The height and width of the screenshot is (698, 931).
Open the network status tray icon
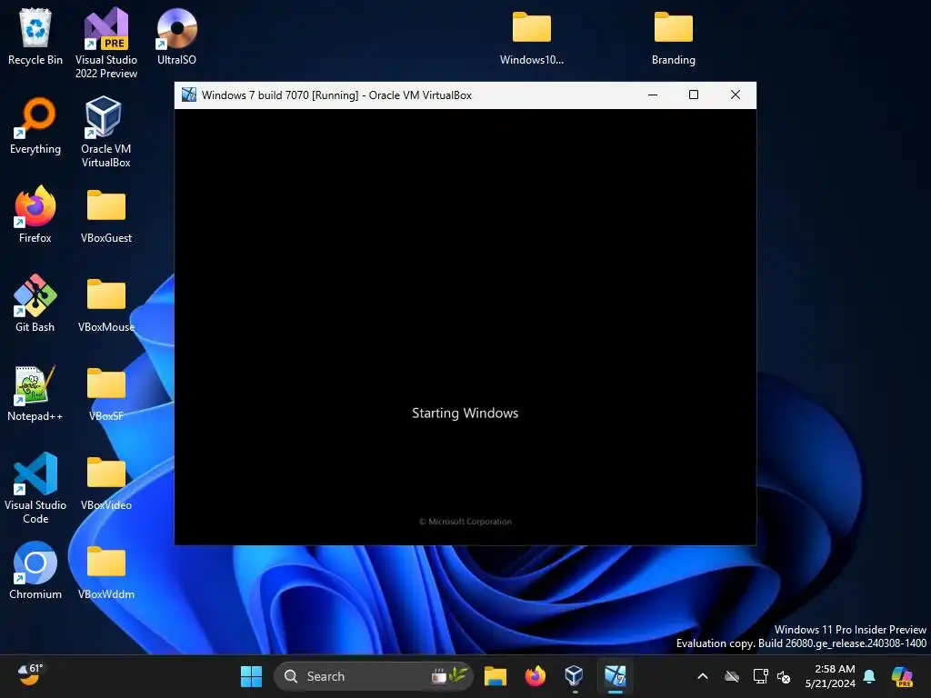click(x=760, y=676)
